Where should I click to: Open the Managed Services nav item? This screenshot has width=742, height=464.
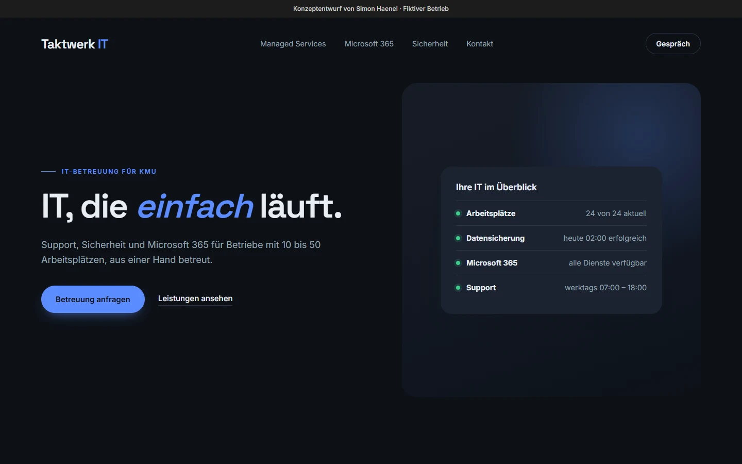coord(293,44)
